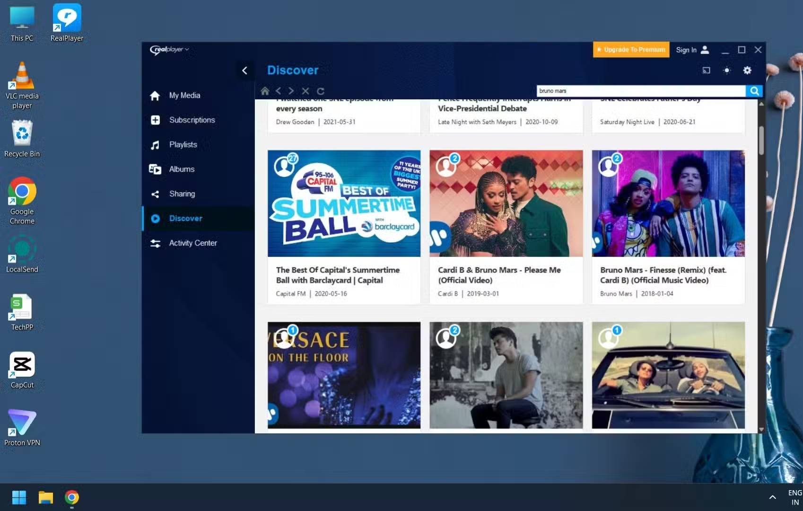Open the RealPlayer logo dropdown menu
The image size is (803, 511).
pos(169,50)
